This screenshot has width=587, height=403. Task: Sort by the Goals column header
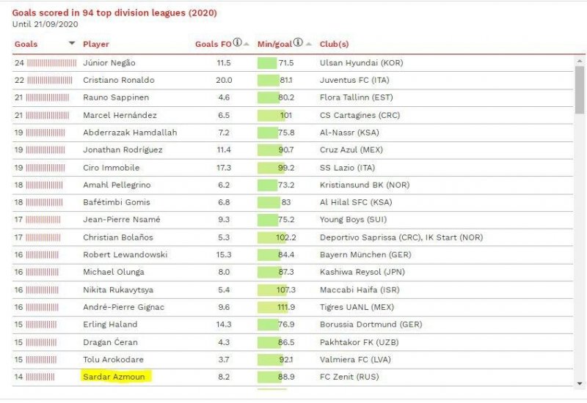[26, 44]
